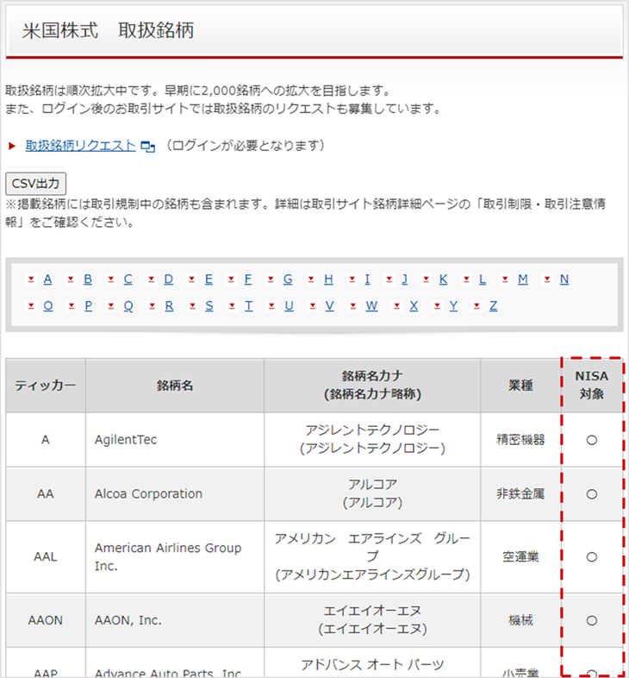
Task: Jump to letter F in index
Action: click(247, 279)
